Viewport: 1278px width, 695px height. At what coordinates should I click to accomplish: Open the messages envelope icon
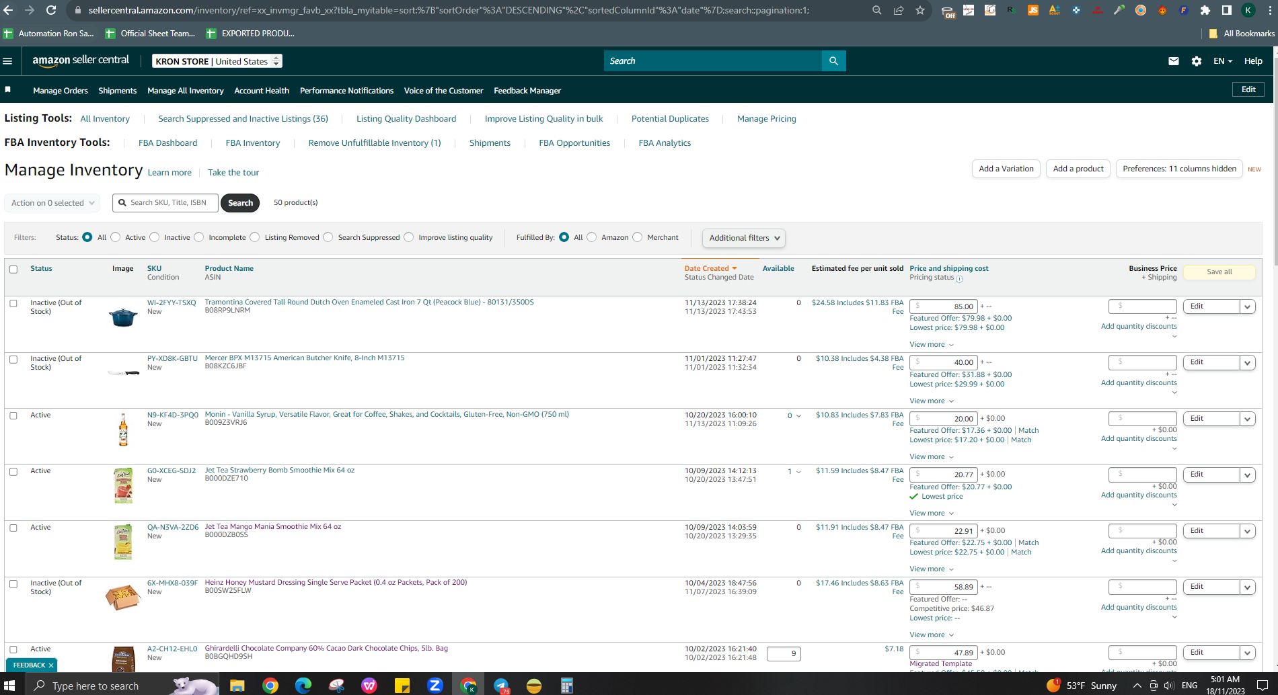(1174, 61)
